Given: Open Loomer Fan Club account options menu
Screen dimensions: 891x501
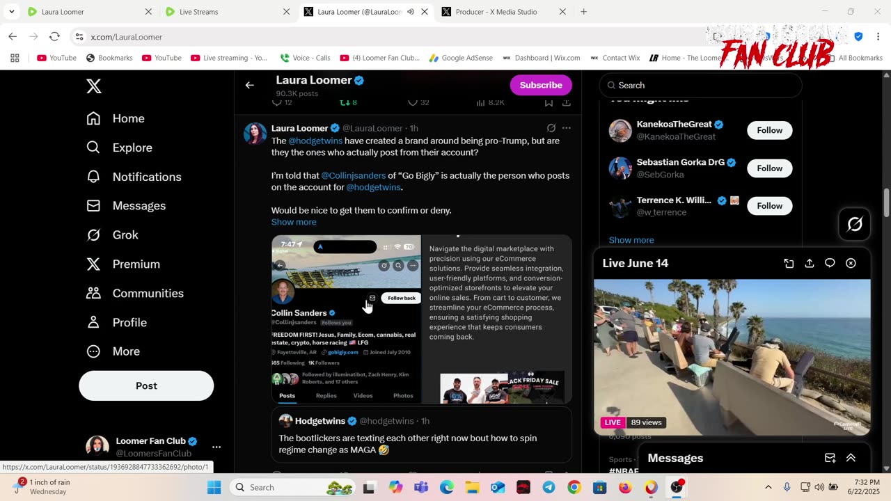Looking at the screenshot, I should tap(216, 447).
